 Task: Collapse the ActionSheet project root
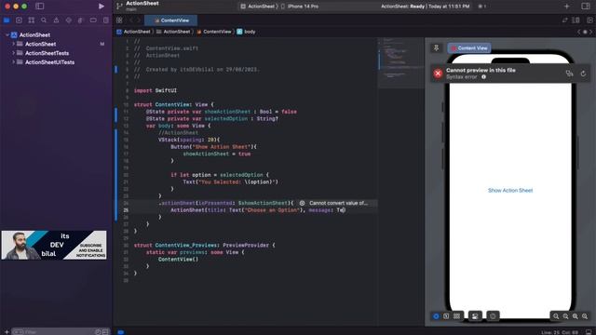[x=7, y=34]
